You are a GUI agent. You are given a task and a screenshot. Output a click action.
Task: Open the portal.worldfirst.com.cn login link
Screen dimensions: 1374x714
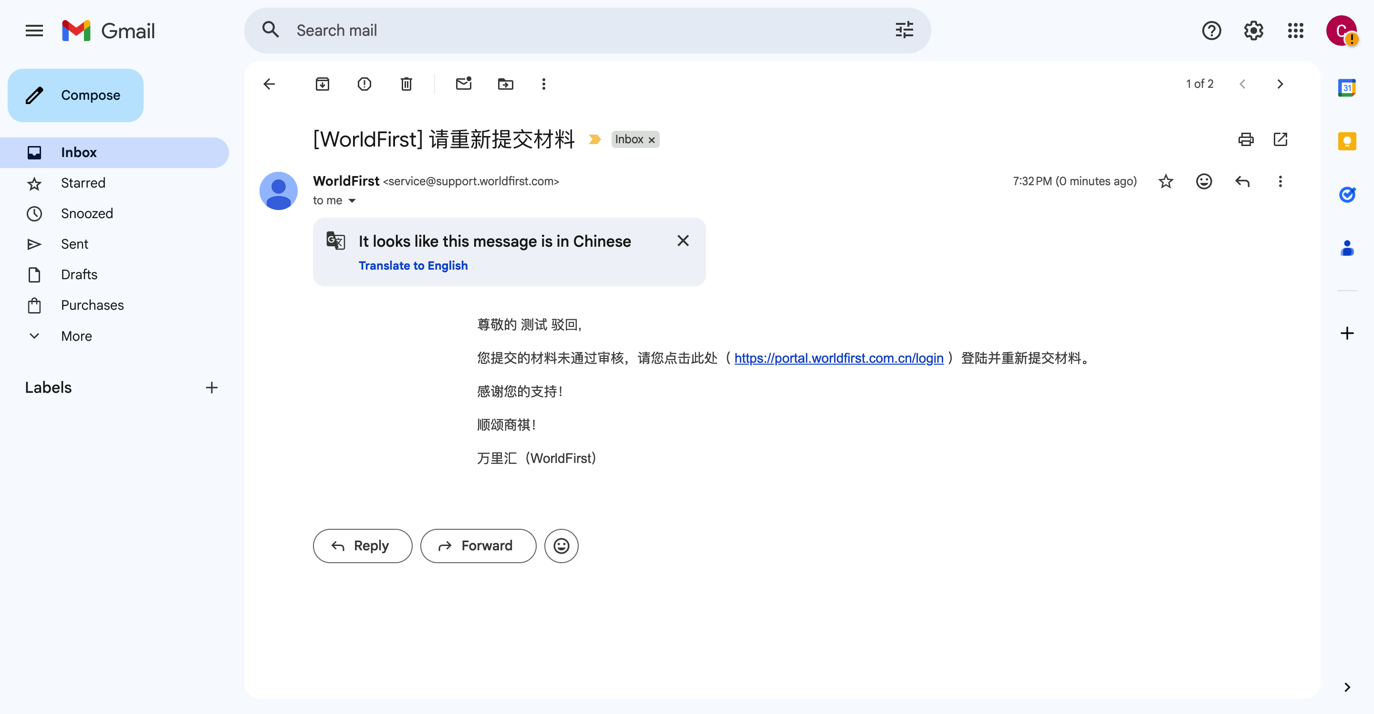tap(839, 357)
